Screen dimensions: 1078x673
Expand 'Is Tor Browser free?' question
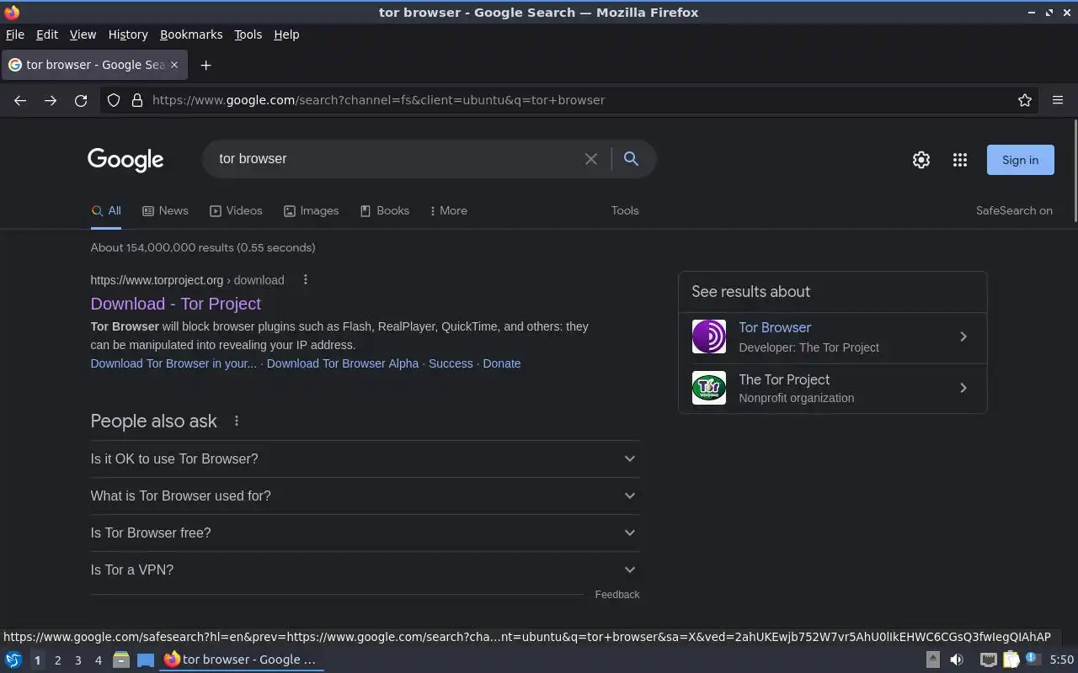coord(365,533)
